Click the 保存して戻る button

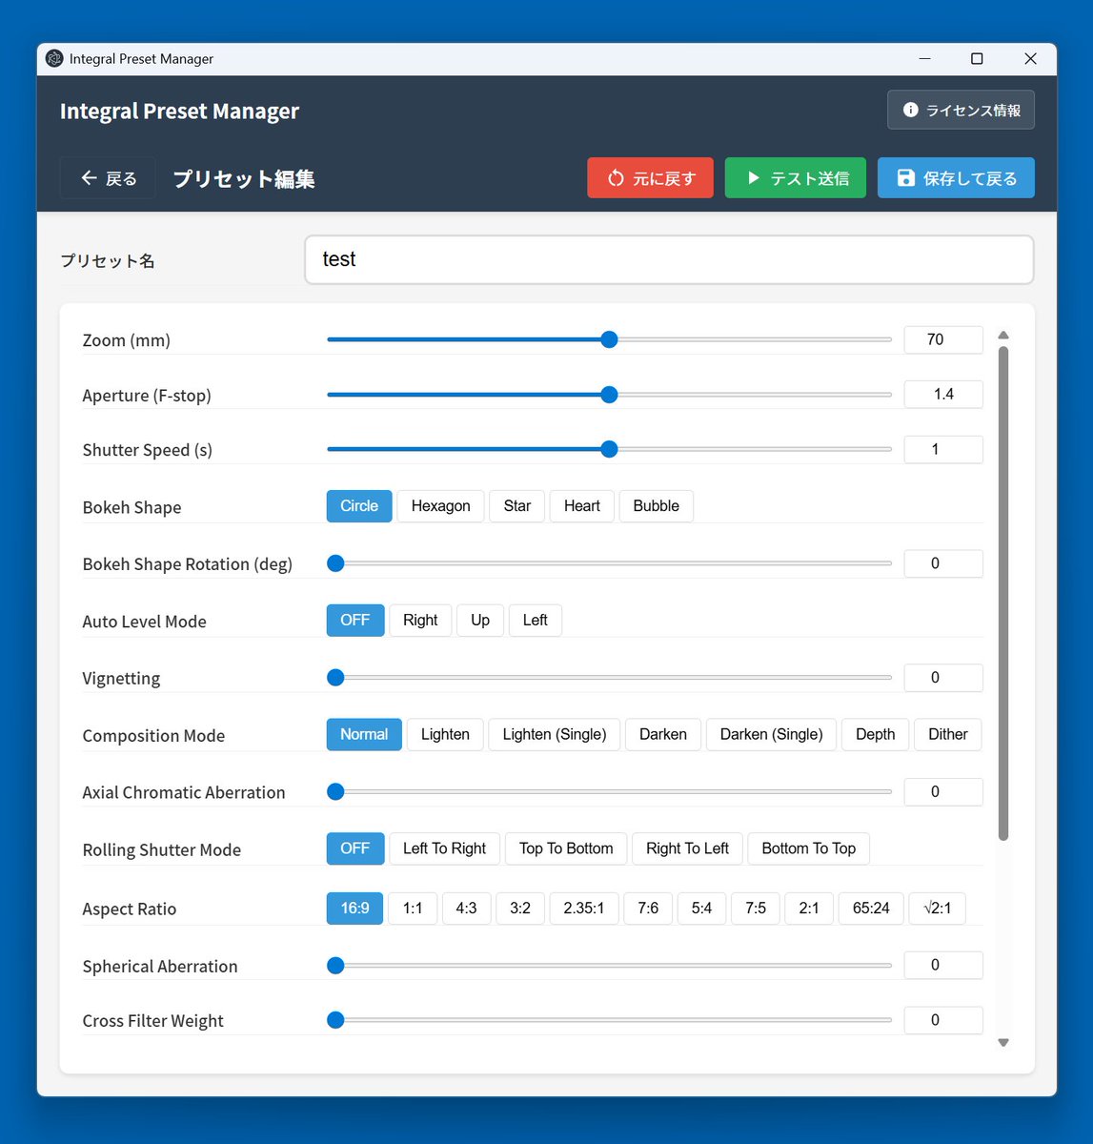tap(956, 177)
